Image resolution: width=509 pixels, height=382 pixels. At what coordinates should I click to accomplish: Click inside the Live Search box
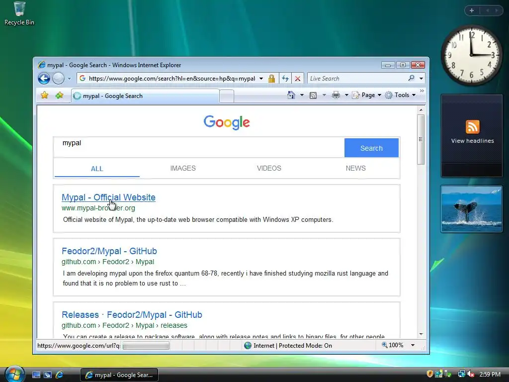[357, 78]
